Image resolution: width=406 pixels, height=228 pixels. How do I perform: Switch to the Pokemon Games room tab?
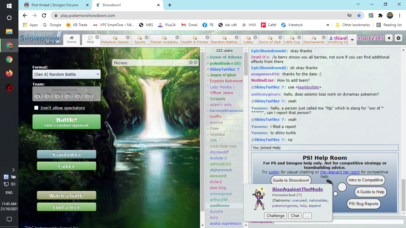(x=115, y=40)
